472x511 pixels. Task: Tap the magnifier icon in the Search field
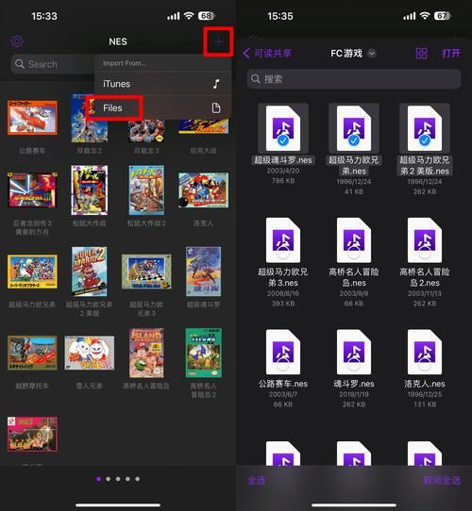click(20, 64)
